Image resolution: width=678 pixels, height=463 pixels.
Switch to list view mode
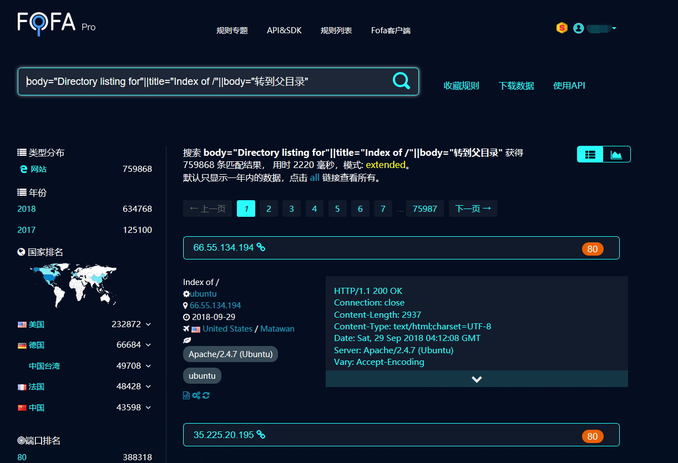click(x=590, y=155)
